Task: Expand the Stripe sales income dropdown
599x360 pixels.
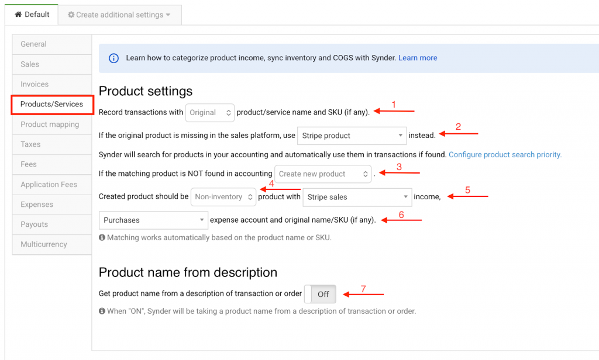Action: [357, 198]
